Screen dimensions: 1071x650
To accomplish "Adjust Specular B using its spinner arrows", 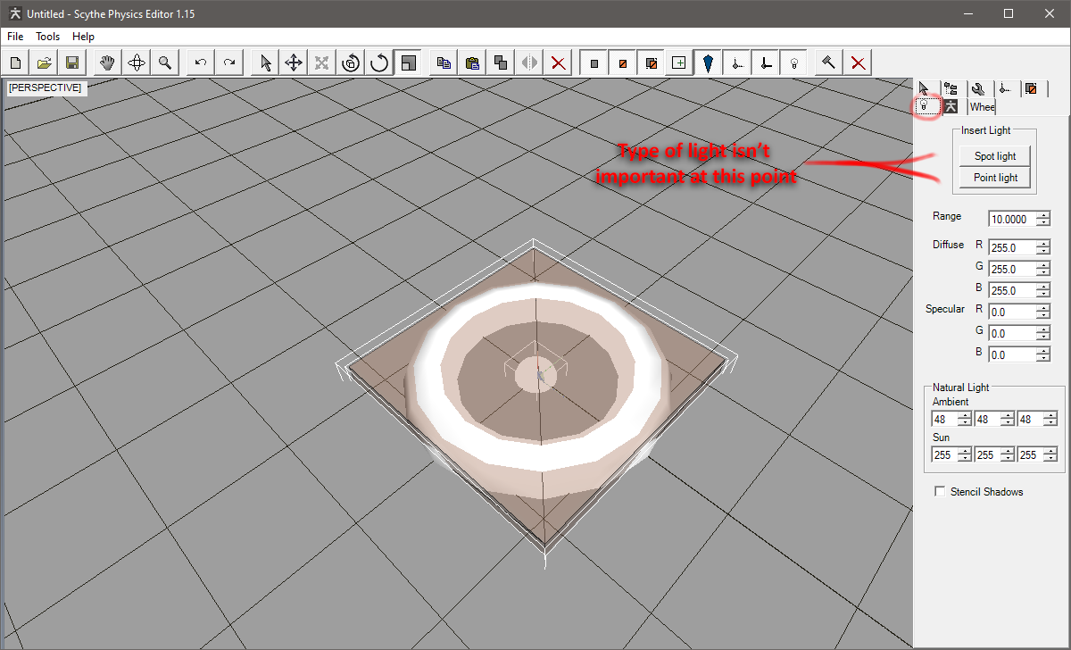I will tap(1043, 354).
